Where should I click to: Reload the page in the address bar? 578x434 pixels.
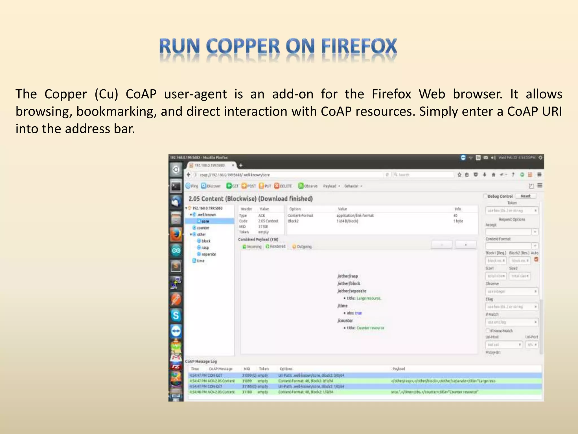[x=387, y=175]
